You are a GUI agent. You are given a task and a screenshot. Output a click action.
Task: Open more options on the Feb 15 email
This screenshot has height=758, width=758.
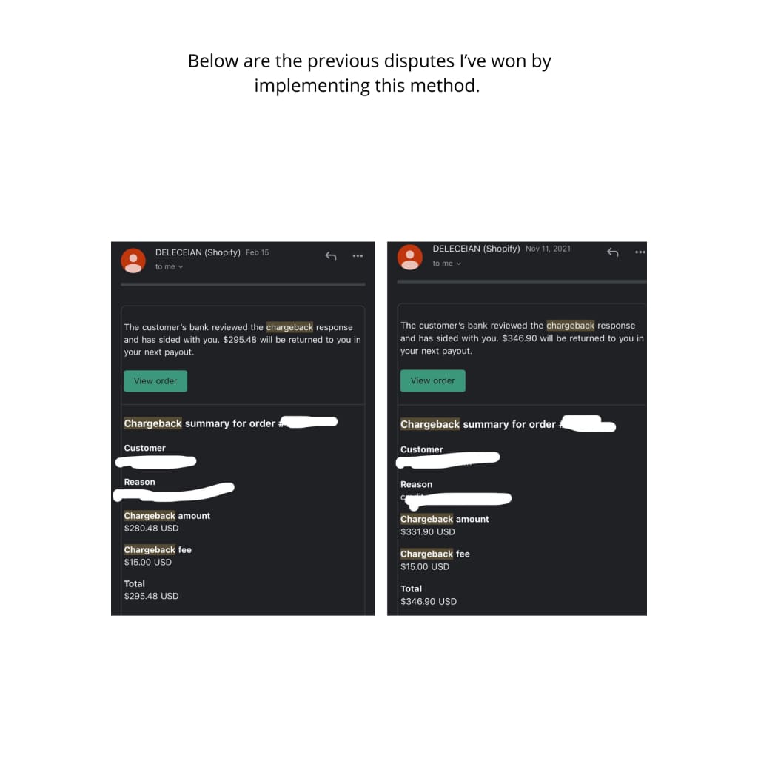[x=358, y=255]
